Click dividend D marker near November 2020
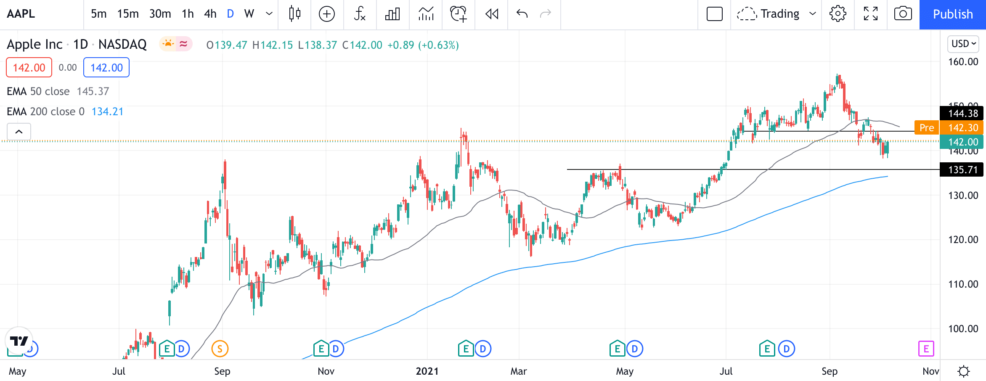This screenshot has height=381, width=986. (x=336, y=349)
